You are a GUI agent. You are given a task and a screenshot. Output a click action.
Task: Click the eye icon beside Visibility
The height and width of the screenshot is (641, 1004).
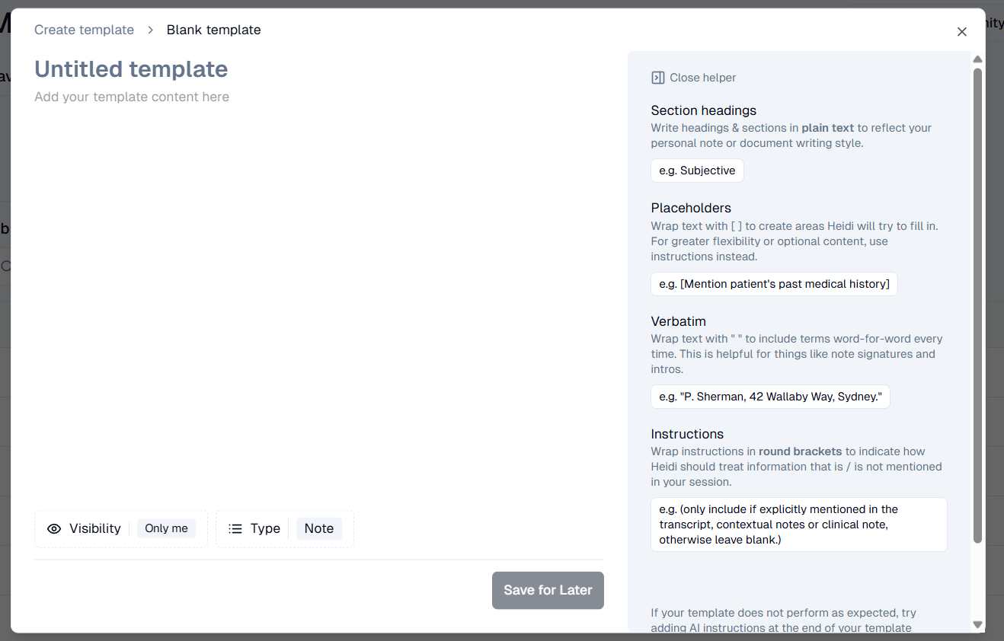click(54, 528)
